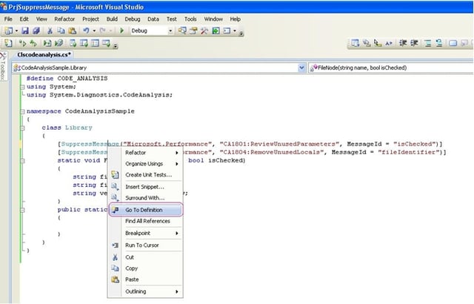Choose Surround With... in the context menu
This screenshot has height=304, width=474.
[145, 198]
